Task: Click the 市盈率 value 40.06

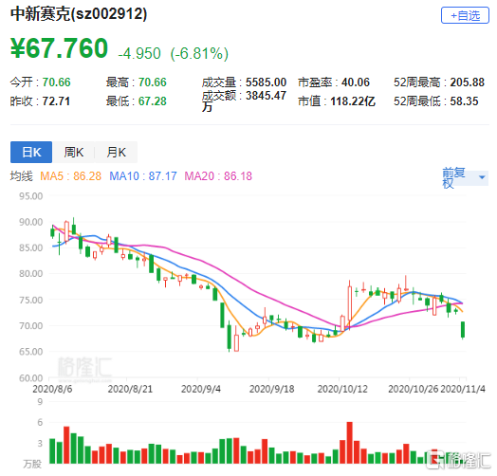Action: 356,82
